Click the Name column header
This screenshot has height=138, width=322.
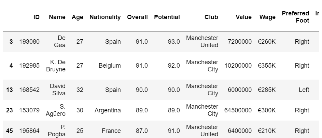click(57, 17)
